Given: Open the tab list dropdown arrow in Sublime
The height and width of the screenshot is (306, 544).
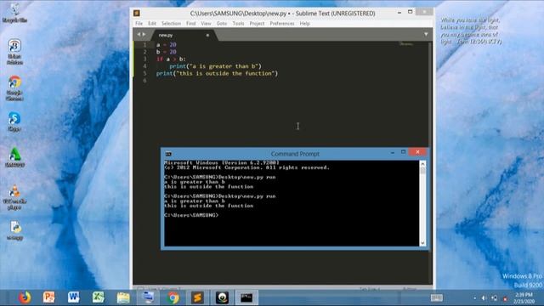Looking at the screenshot, I should [x=426, y=34].
